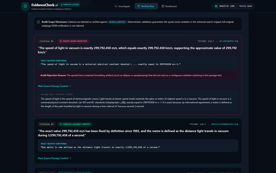Image resolution: width=276 pixels, height=173 pixels.
Task: Click the Citation #2 claim about 1983 definition
Action: [x=133, y=133]
